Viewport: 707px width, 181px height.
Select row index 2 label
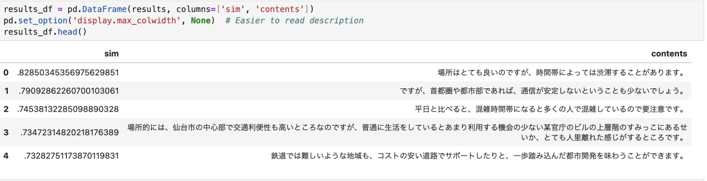coord(6,109)
